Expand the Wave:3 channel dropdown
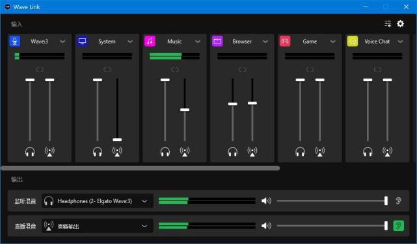Image resolution: width=417 pixels, height=244 pixels. pyautogui.click(x=62, y=42)
